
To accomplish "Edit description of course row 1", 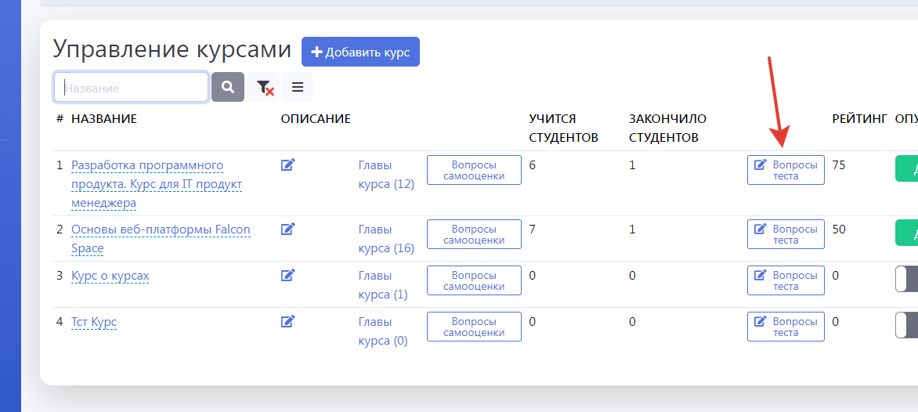I will [287, 164].
